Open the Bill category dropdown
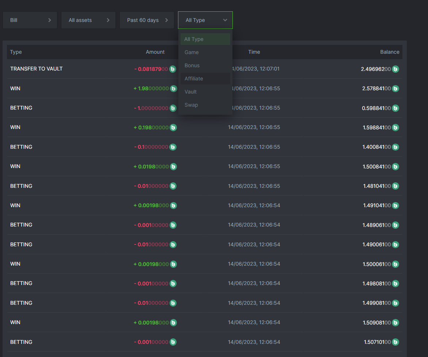The width and height of the screenshot is (428, 357). pyautogui.click(x=30, y=20)
